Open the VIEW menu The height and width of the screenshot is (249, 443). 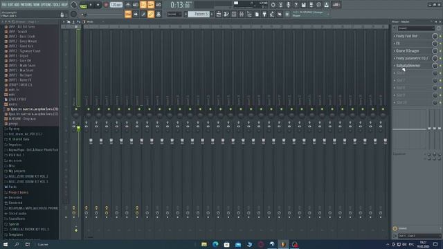click(37, 5)
